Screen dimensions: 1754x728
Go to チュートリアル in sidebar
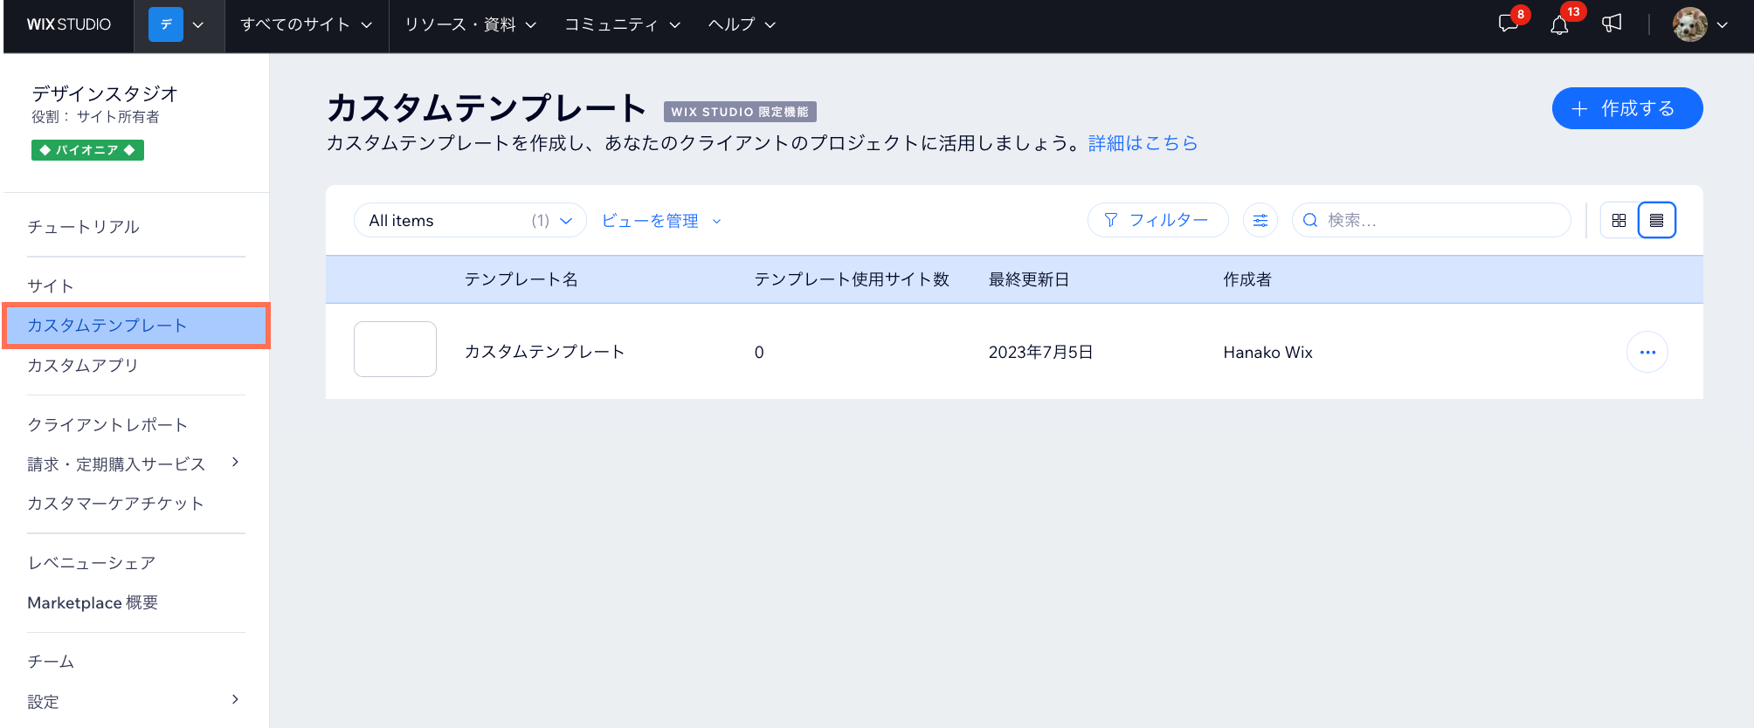coord(83,227)
